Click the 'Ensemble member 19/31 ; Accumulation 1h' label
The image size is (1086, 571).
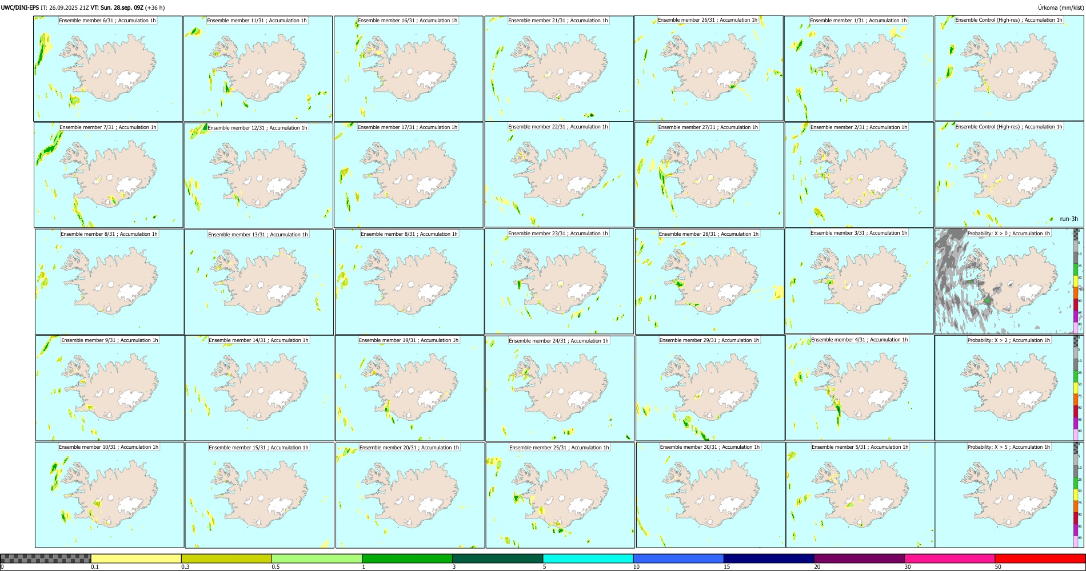tap(409, 340)
